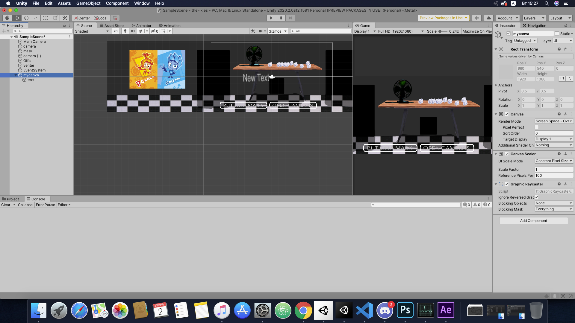Toggle scene audio speaker icon

click(133, 31)
